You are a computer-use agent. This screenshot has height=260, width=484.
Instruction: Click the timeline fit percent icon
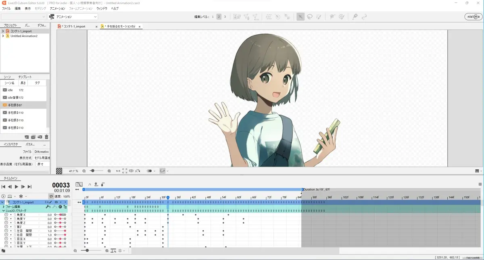(x=113, y=251)
